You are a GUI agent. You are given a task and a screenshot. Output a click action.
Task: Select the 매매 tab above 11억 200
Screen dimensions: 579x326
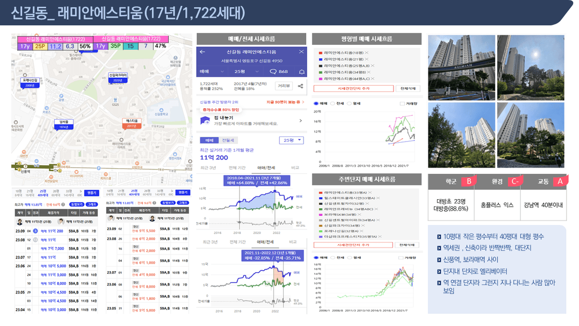(x=209, y=140)
